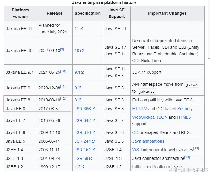Viewport: 210px width, 174px height.
Task: Open the CDI link in Java EE 6 row
Action: click(136, 132)
